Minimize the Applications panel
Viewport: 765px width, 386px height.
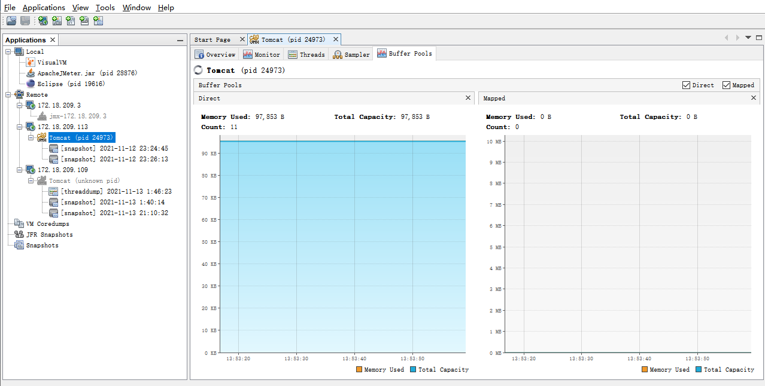pos(180,41)
